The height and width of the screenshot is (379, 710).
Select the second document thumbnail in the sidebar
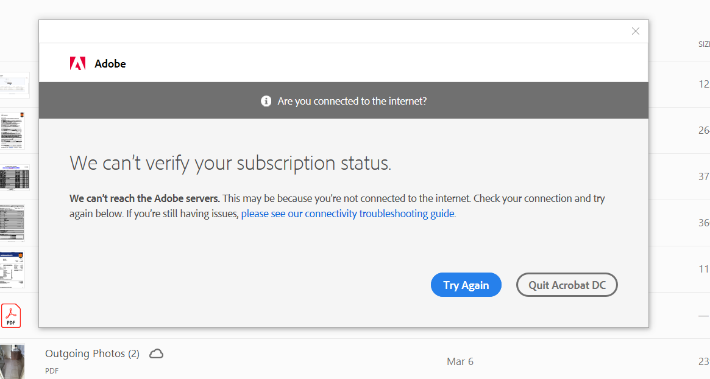(x=13, y=131)
